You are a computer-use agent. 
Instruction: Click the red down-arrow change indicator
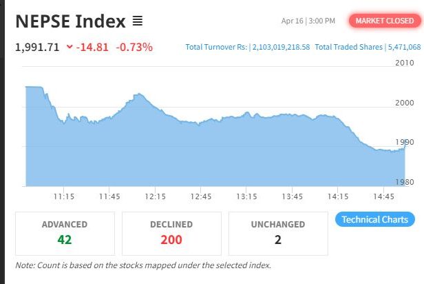tap(69, 48)
